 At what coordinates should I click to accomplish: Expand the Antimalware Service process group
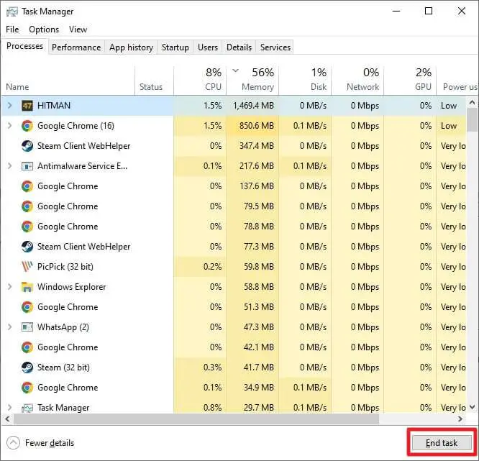[10, 166]
